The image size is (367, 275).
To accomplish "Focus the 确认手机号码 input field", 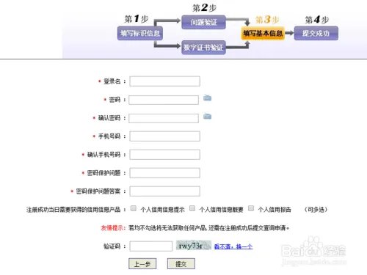I will [x=164, y=155].
